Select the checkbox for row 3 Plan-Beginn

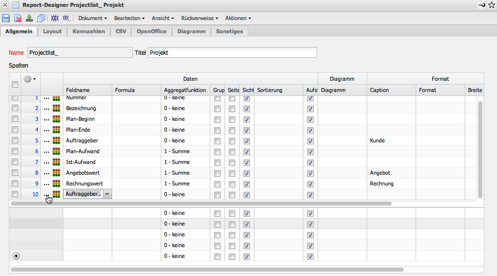tap(15, 119)
